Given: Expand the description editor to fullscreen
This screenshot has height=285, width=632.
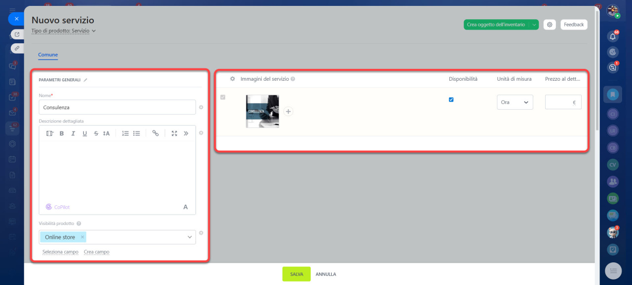Looking at the screenshot, I should pyautogui.click(x=174, y=133).
